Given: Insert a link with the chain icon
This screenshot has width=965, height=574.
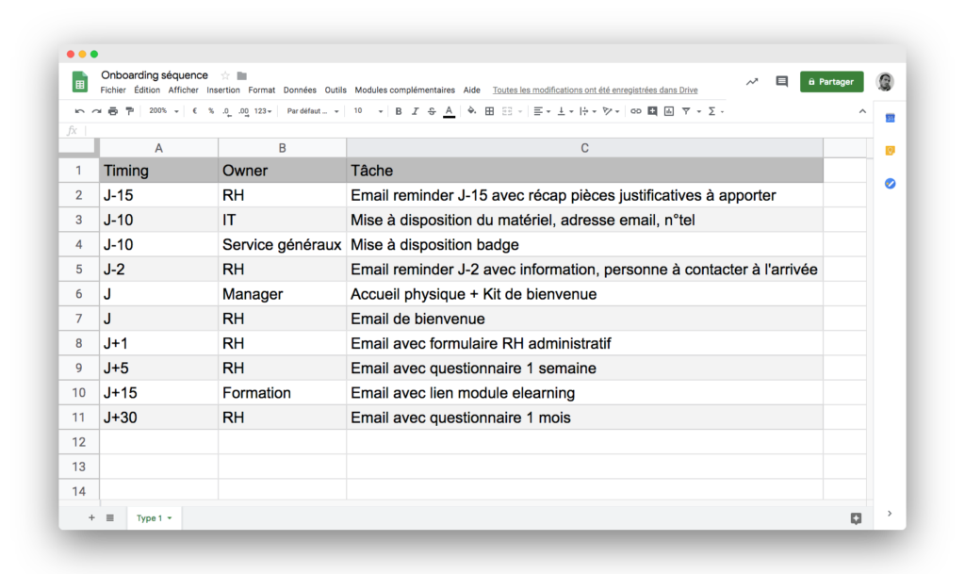Looking at the screenshot, I should click(x=635, y=111).
